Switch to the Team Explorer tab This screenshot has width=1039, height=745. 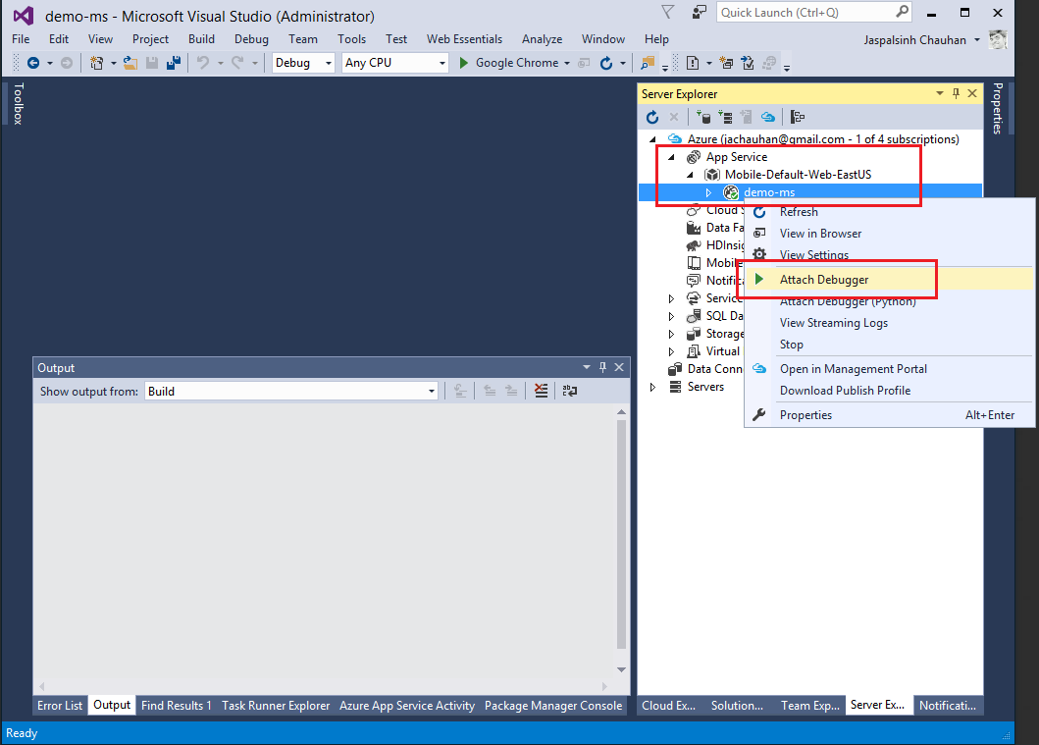809,705
